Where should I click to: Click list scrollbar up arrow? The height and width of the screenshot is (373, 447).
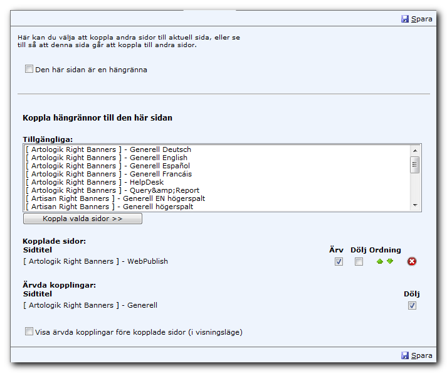coord(415,150)
